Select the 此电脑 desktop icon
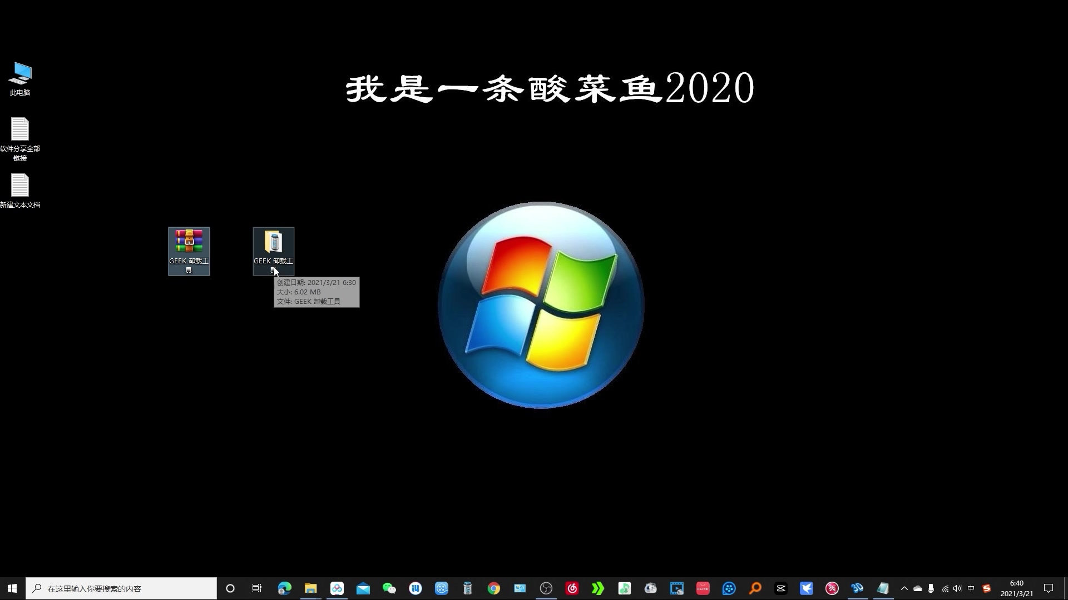Image resolution: width=1068 pixels, height=600 pixels. click(x=21, y=79)
